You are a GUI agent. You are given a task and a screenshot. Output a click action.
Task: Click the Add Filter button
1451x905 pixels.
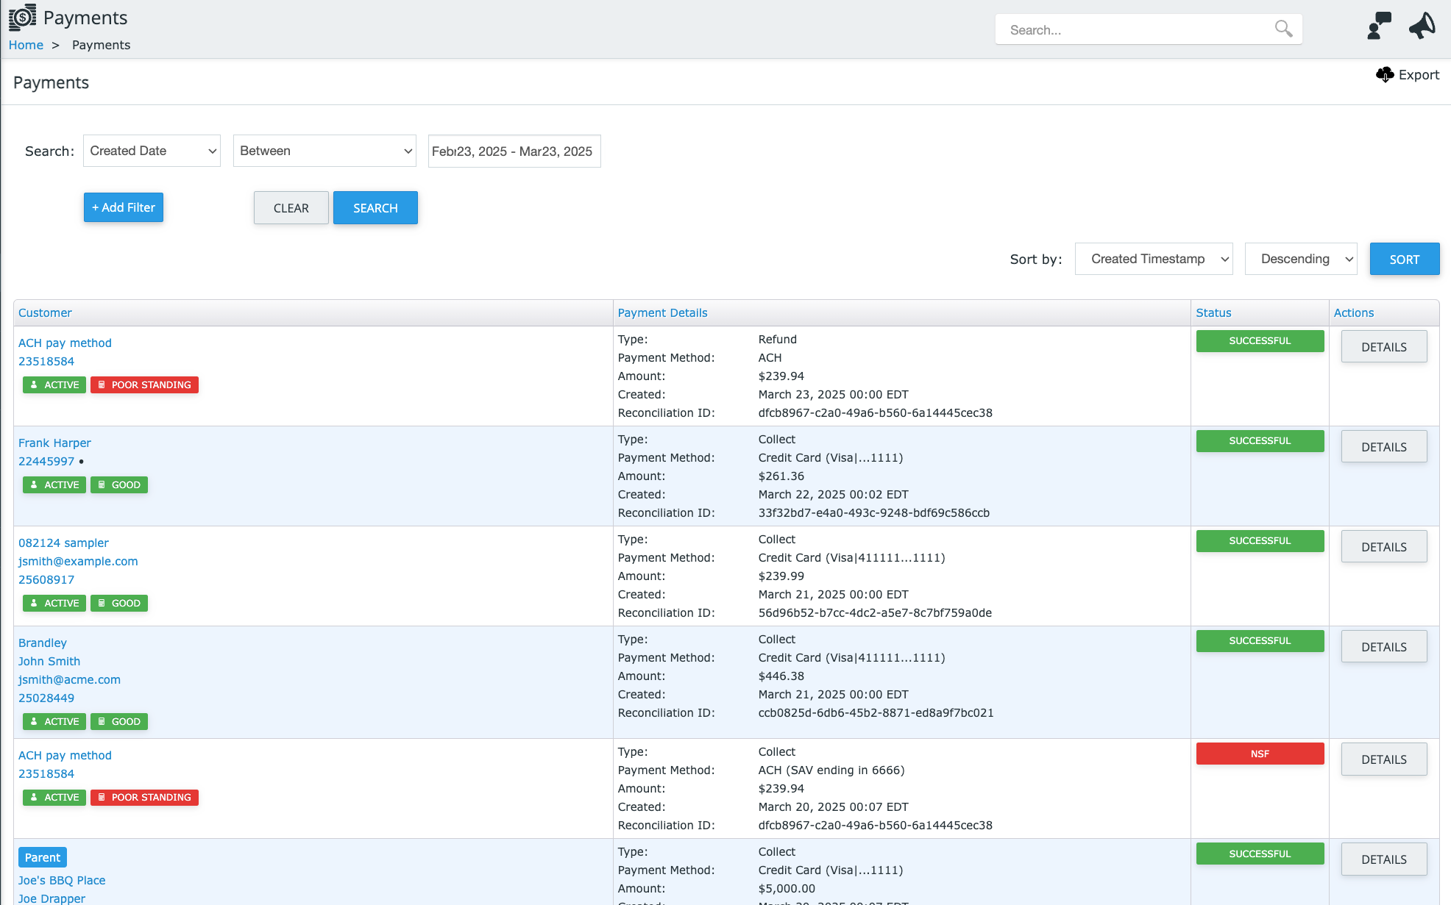[x=124, y=207]
